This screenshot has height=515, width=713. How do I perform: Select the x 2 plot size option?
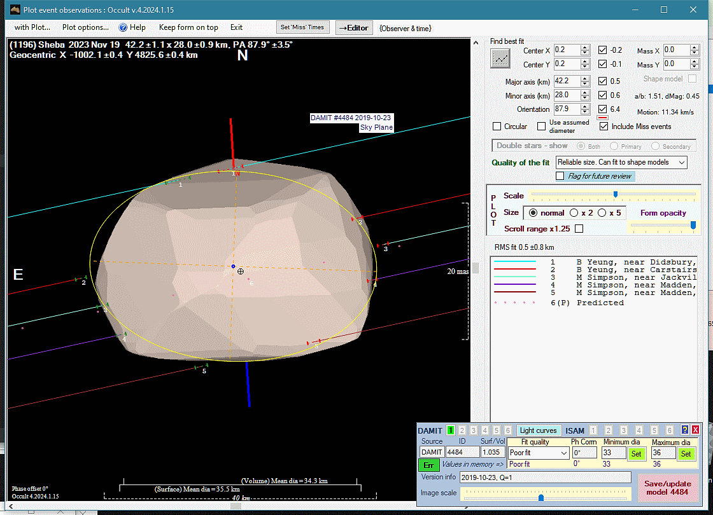pos(574,213)
